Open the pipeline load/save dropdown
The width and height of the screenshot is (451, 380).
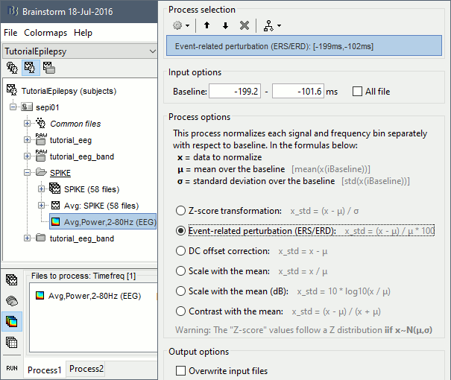pos(271,25)
